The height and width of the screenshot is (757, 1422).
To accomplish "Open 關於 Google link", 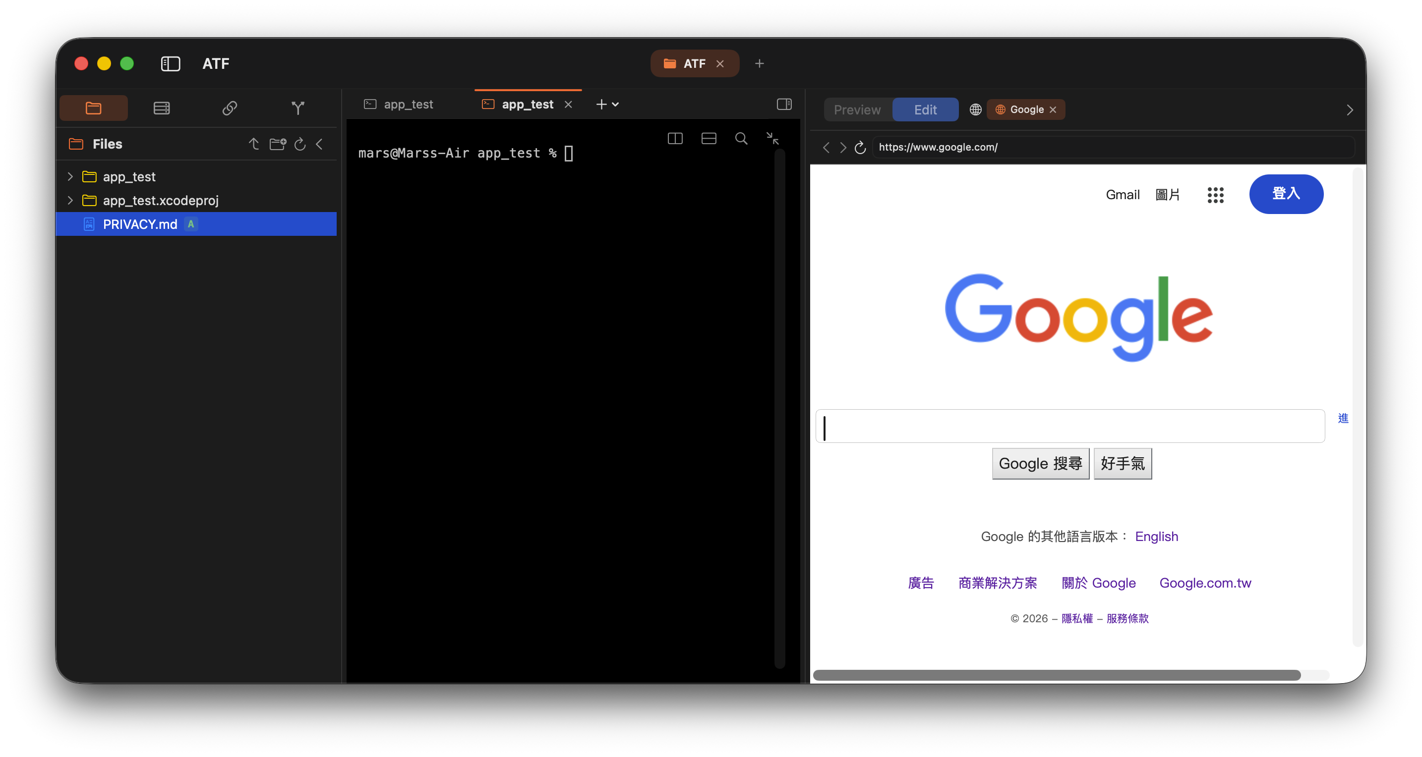I will (x=1099, y=583).
